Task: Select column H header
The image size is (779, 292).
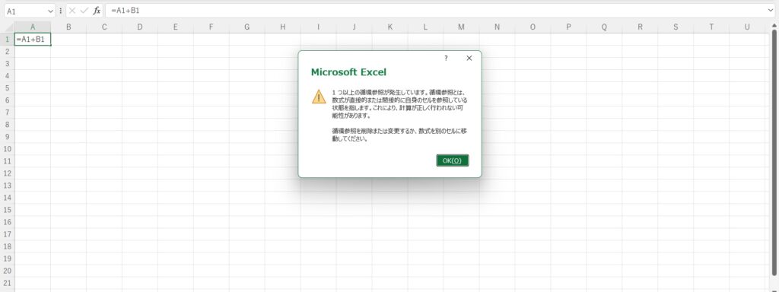Action: click(283, 27)
